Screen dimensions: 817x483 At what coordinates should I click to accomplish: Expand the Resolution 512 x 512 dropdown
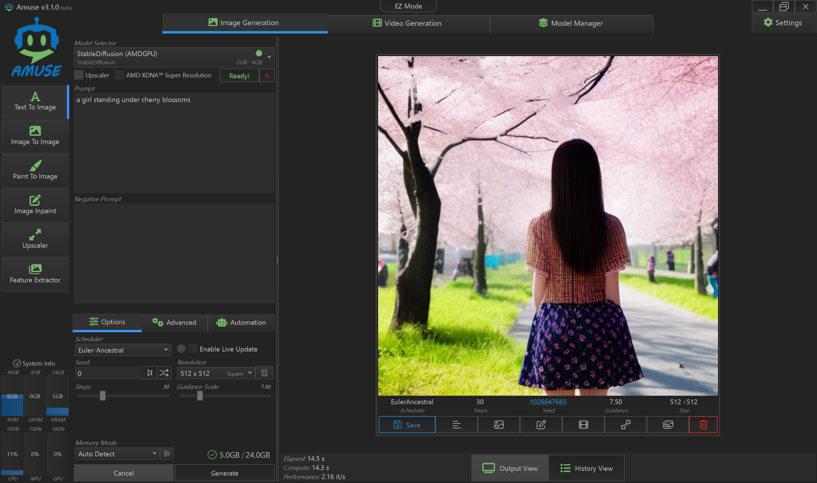216,373
